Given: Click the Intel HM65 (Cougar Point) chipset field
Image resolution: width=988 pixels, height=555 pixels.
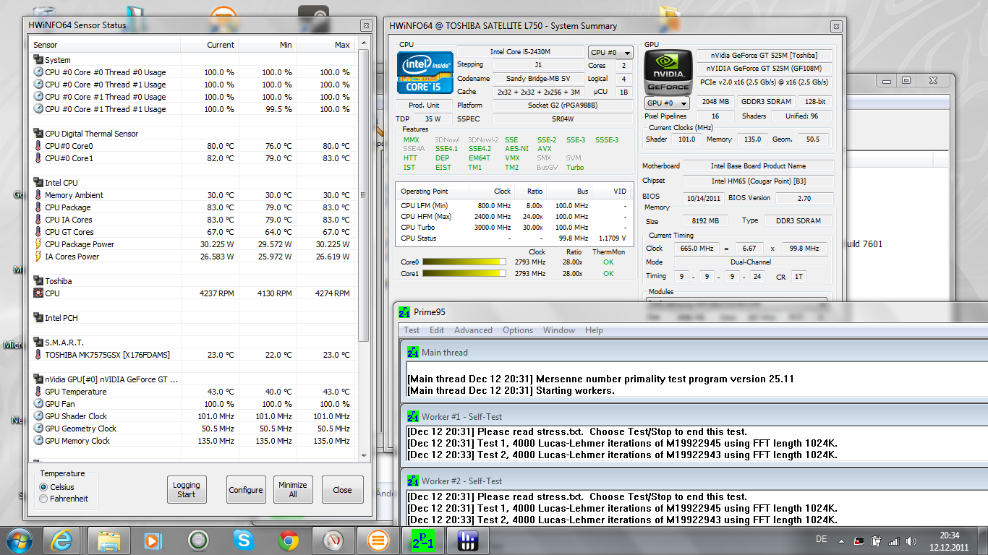Looking at the screenshot, I should (x=757, y=181).
